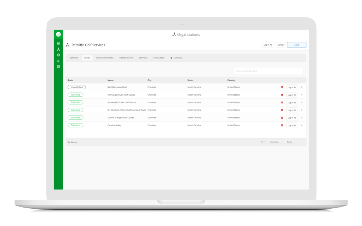Viewport: 362px width, 226px height.
Task: Go to the Previous page of clubs
Action: click(274, 142)
